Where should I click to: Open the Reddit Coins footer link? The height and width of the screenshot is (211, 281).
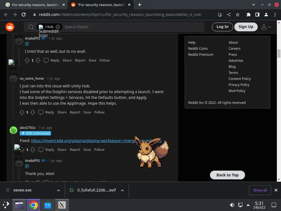(x=198, y=49)
